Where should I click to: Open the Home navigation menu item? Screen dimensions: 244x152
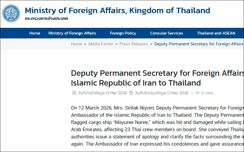pyautogui.click(x=35, y=33)
